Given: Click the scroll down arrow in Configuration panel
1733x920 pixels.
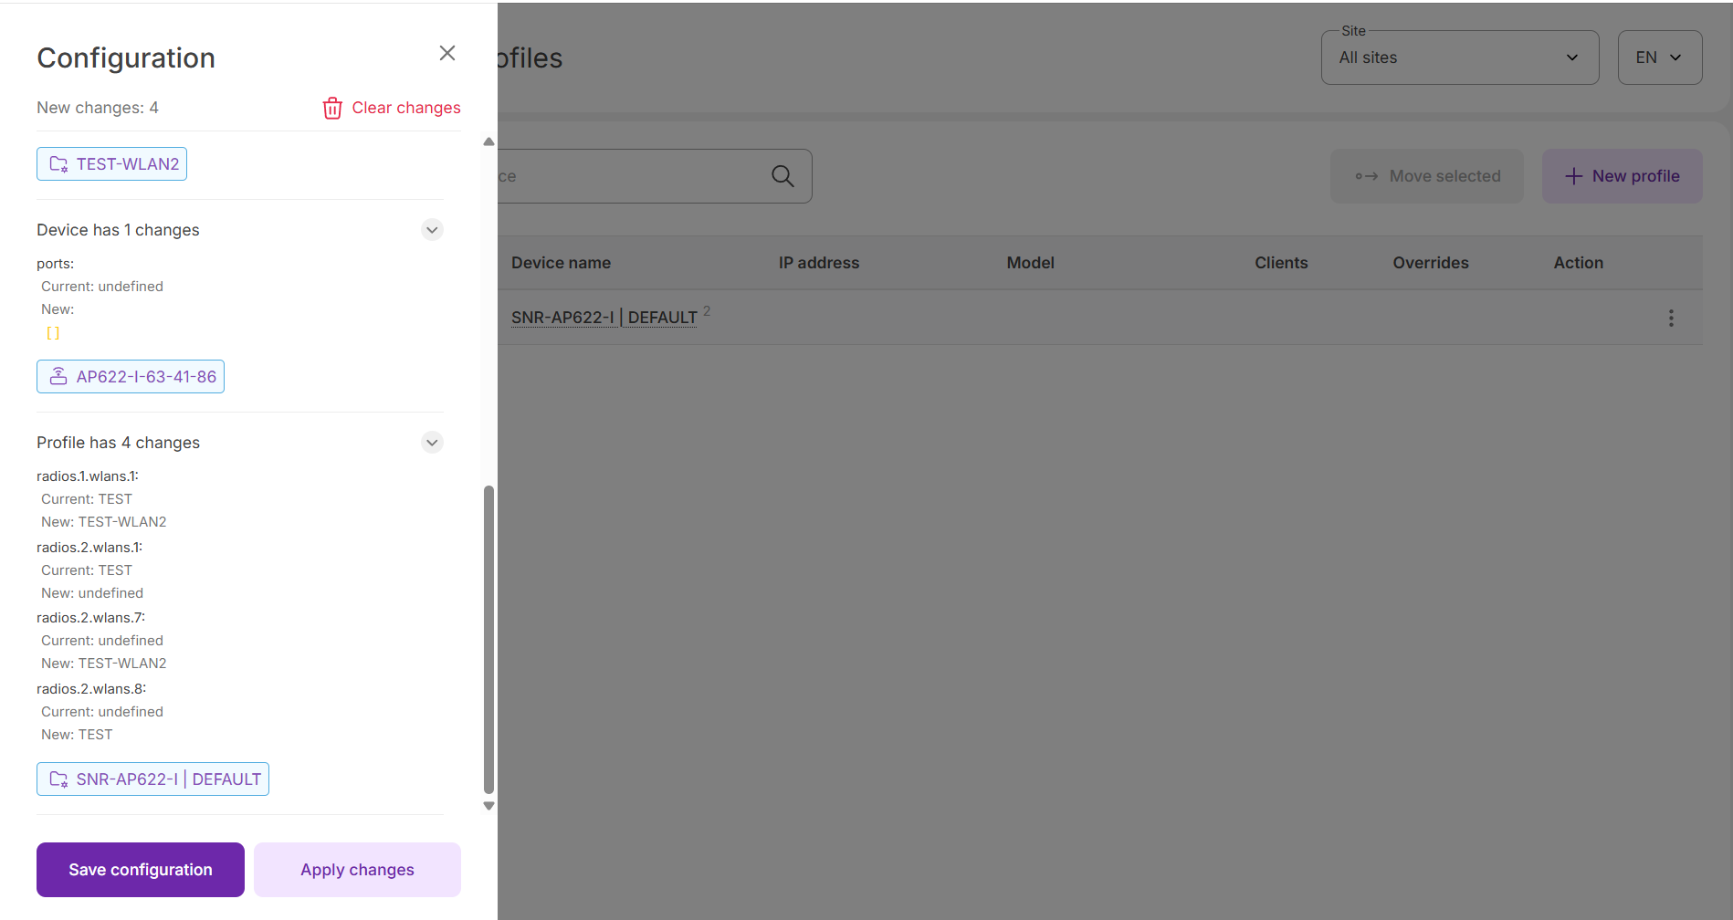Looking at the screenshot, I should coord(488,806).
